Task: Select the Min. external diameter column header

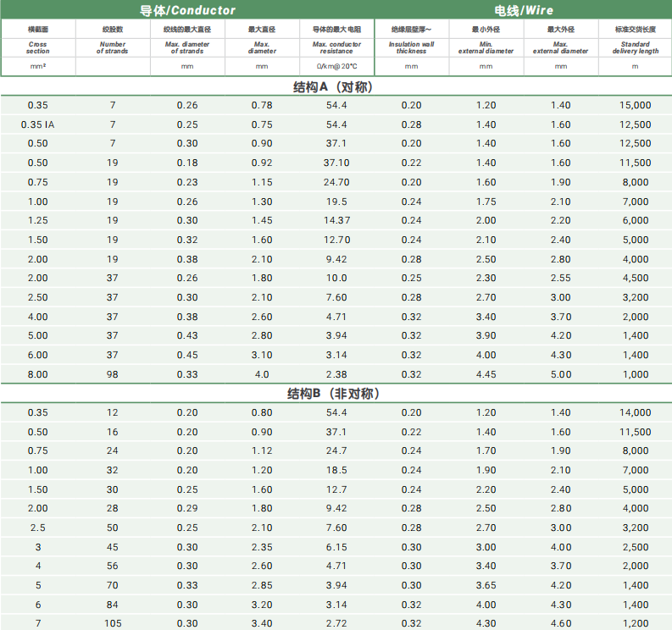Action: point(486,47)
